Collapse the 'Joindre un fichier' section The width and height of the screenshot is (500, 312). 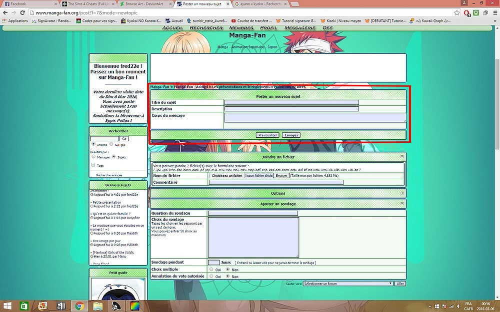402,157
